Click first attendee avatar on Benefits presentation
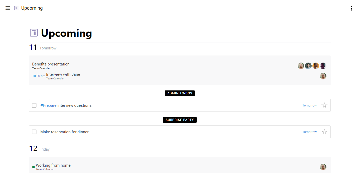 point(301,66)
